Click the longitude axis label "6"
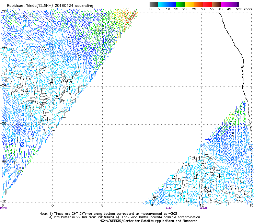 point(102,205)
